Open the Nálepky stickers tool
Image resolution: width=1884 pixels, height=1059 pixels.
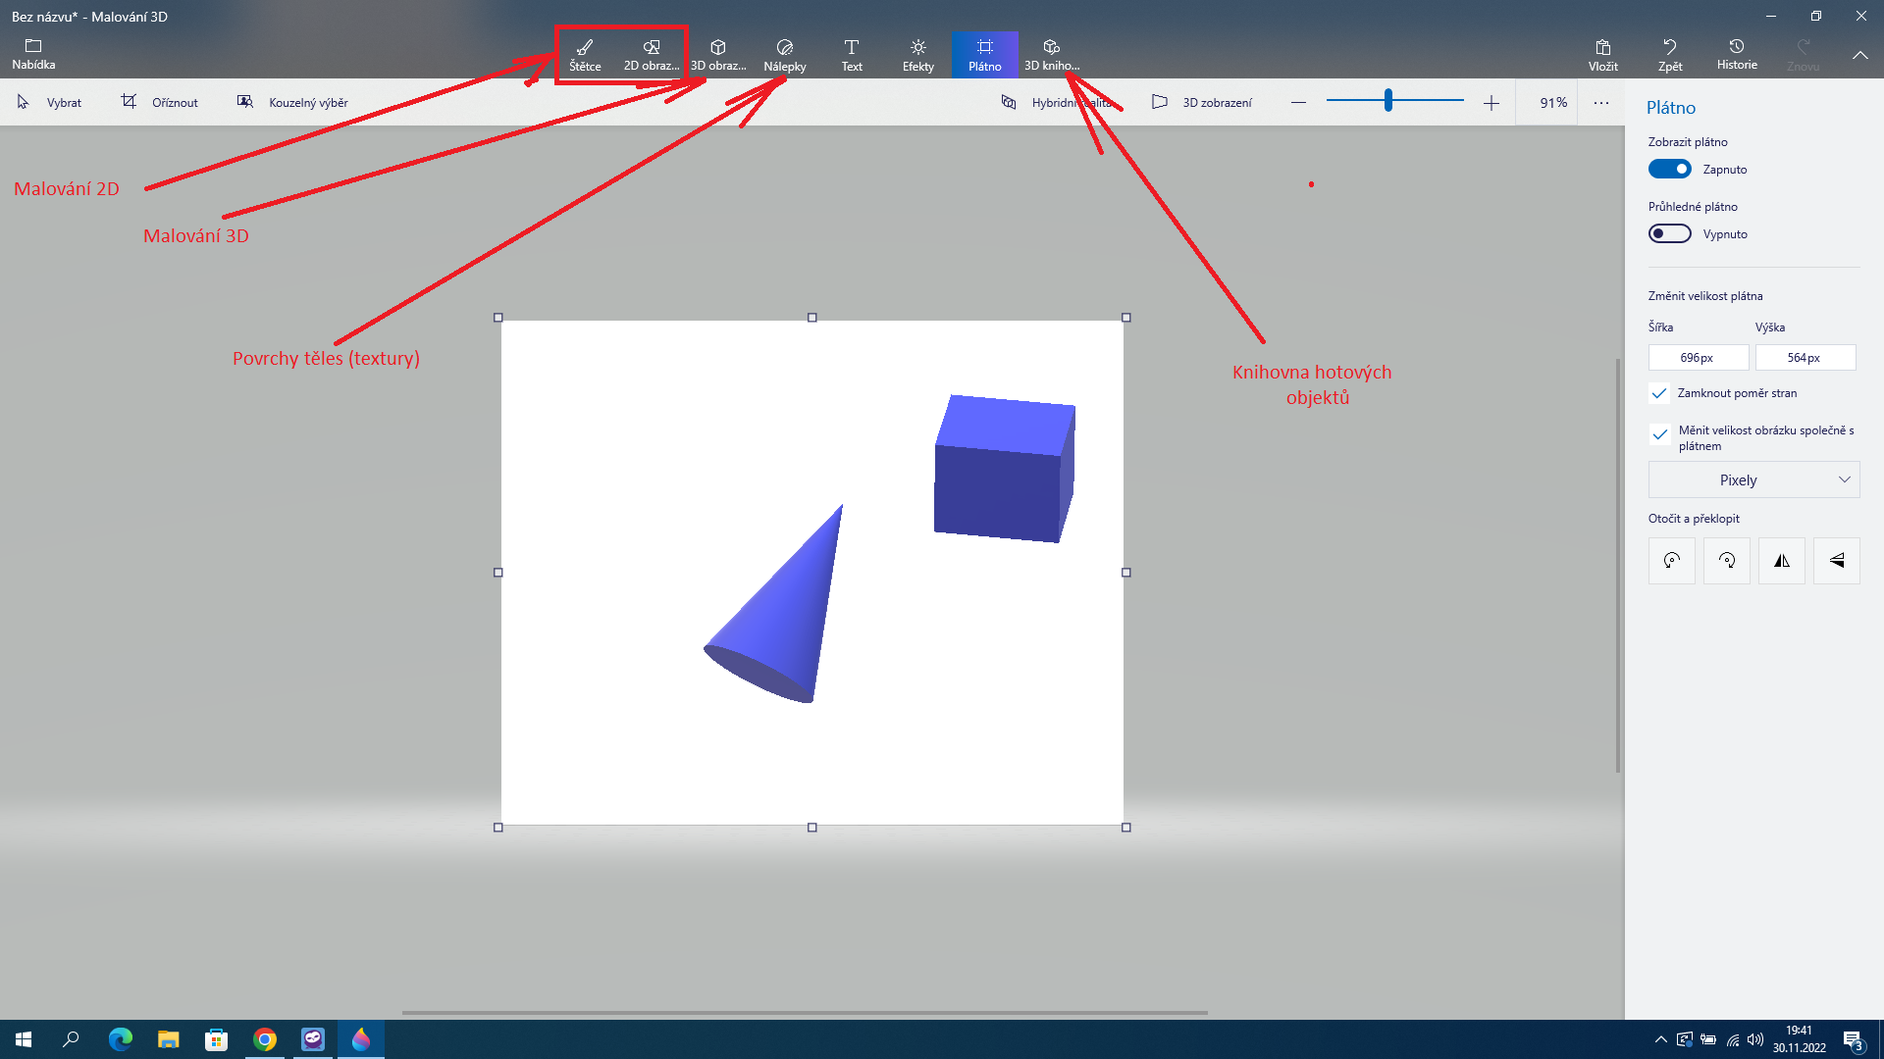click(785, 55)
